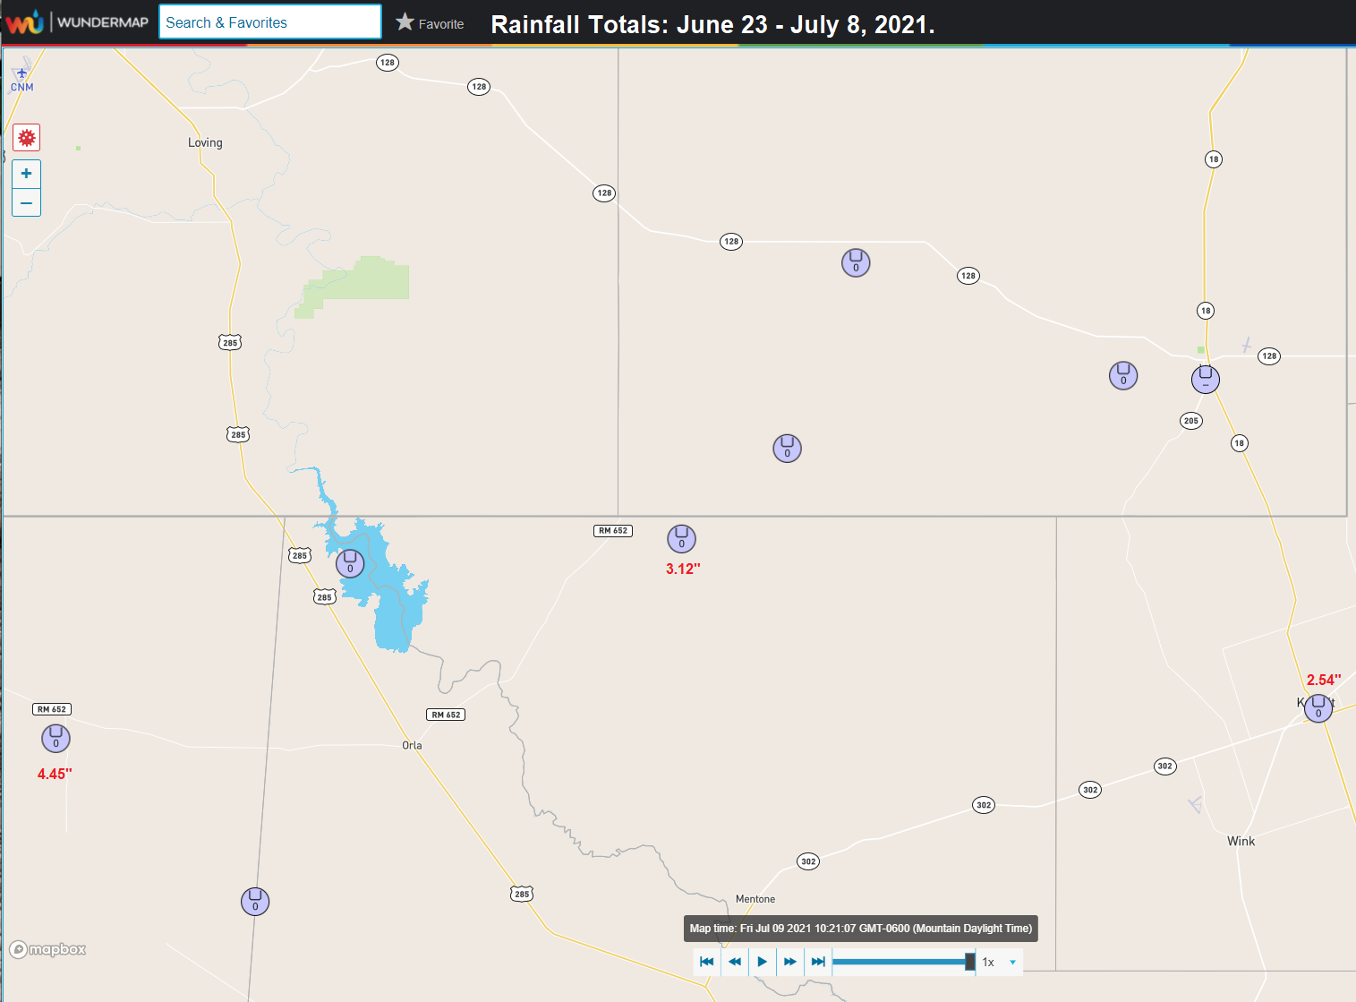This screenshot has width=1356, height=1002.
Task: Click the station marker labeled 3.12 inches
Action: coord(681,538)
